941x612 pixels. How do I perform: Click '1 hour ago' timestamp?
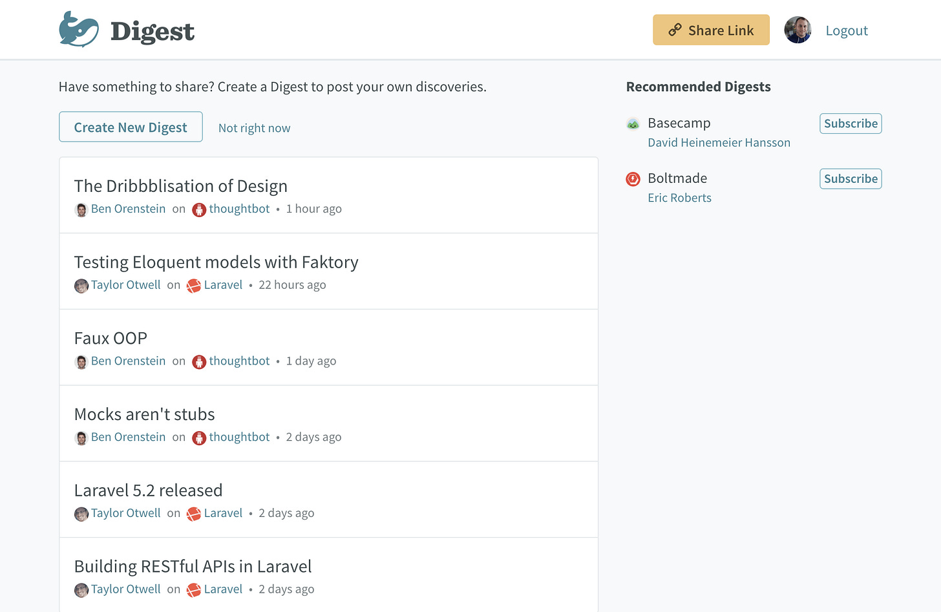pos(313,209)
